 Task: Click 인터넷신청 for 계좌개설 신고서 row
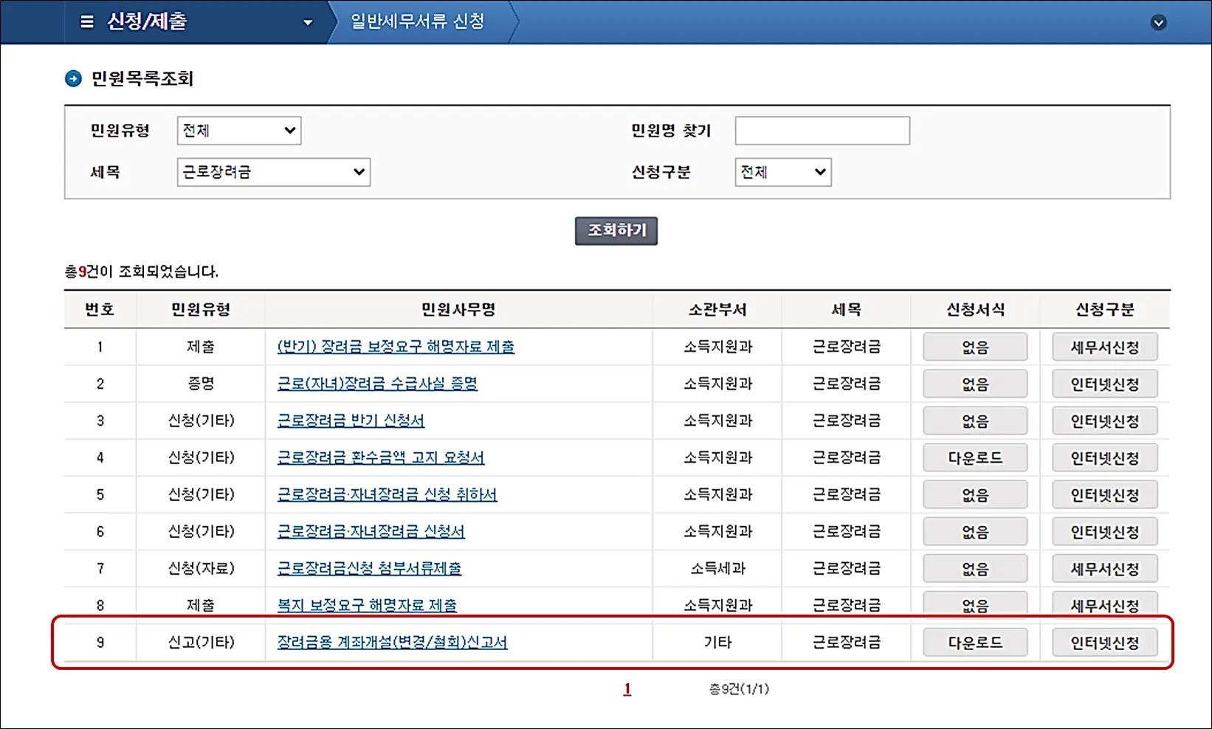click(1105, 642)
